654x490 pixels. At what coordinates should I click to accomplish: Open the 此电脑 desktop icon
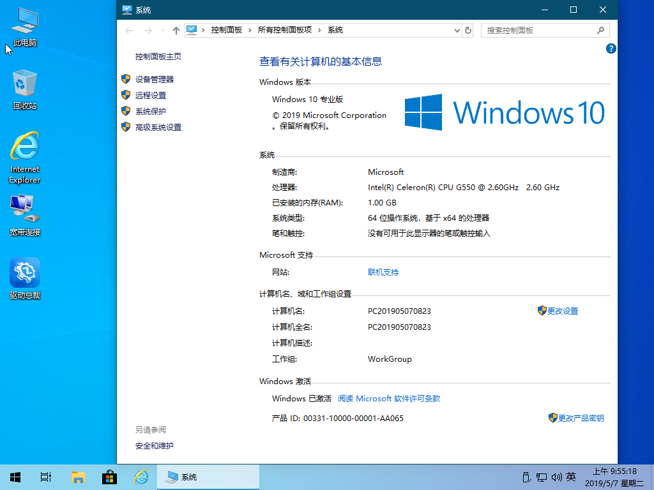tap(25, 27)
